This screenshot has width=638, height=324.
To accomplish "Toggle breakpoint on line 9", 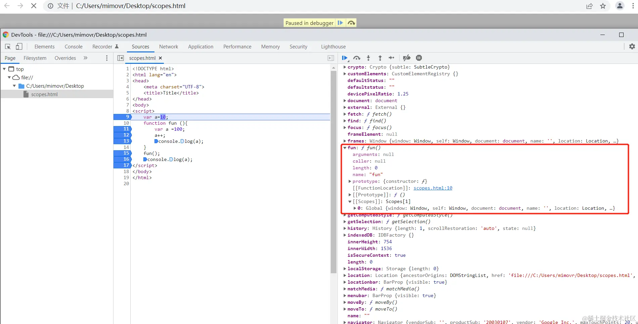I will 123,117.
